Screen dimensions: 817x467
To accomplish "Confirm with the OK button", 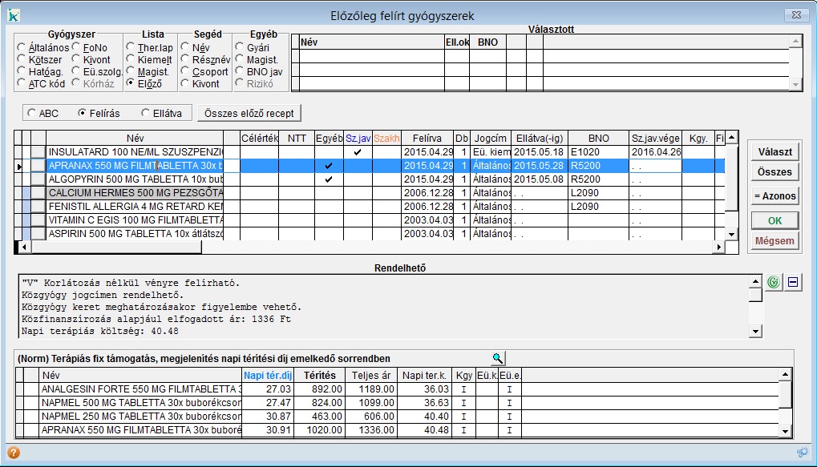I will click(x=775, y=221).
